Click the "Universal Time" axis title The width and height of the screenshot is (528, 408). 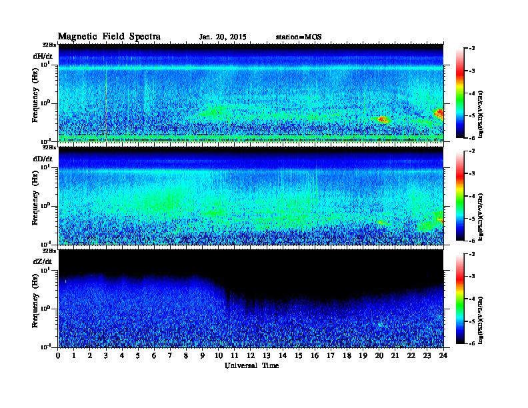coord(251,365)
